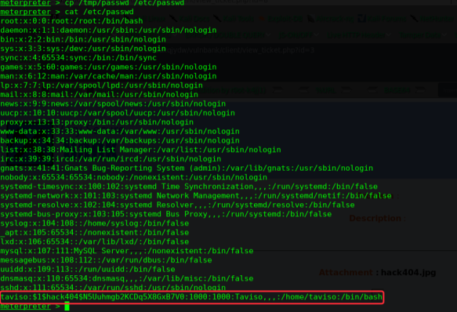Select the news:x:9:9 passwd line
The width and height of the screenshot is (457, 312).
click(113, 103)
